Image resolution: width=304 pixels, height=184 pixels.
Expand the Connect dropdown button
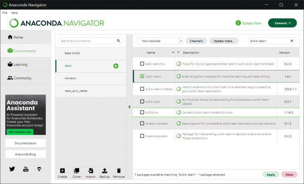coord(282,23)
